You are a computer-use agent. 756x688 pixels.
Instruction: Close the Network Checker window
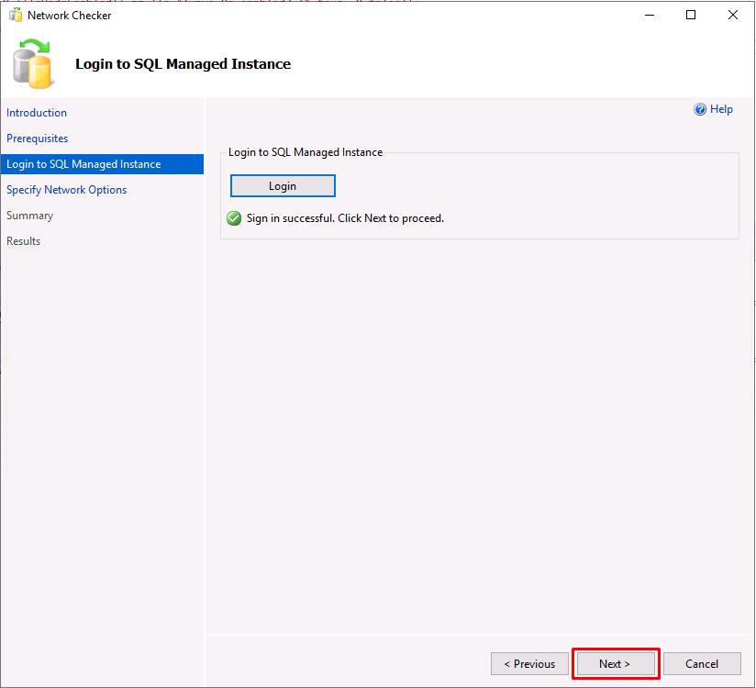tap(733, 15)
